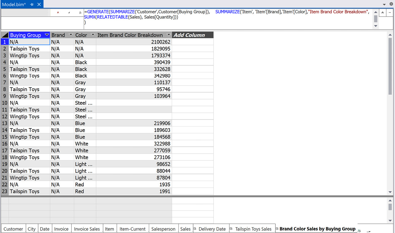Click measure grid scroll down arrow
This screenshot has width=395, height=233.
[x=390, y=220]
